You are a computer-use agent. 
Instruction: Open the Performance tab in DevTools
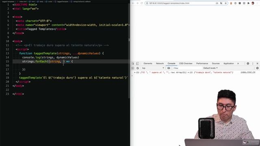coord(202,63)
